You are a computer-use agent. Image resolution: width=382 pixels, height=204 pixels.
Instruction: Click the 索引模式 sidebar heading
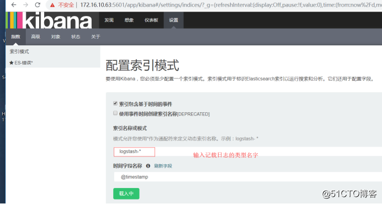click(19, 51)
